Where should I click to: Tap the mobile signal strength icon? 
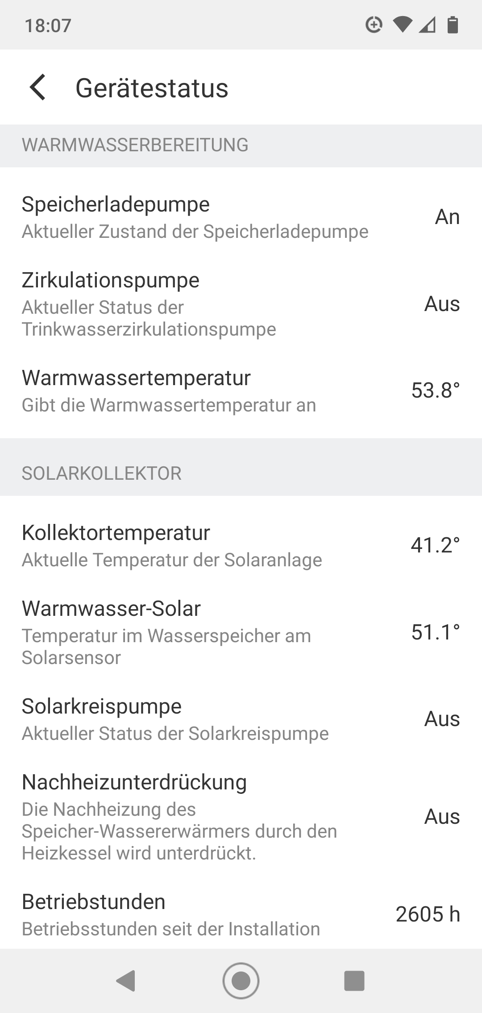coord(427,25)
